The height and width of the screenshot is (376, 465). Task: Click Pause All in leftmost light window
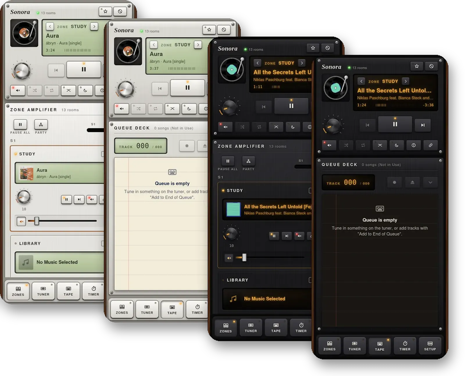click(x=20, y=124)
